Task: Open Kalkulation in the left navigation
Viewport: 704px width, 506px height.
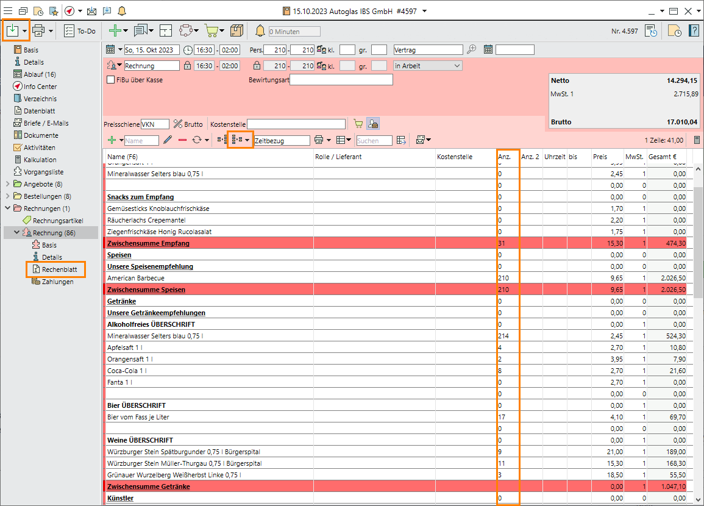Action: 40,160
